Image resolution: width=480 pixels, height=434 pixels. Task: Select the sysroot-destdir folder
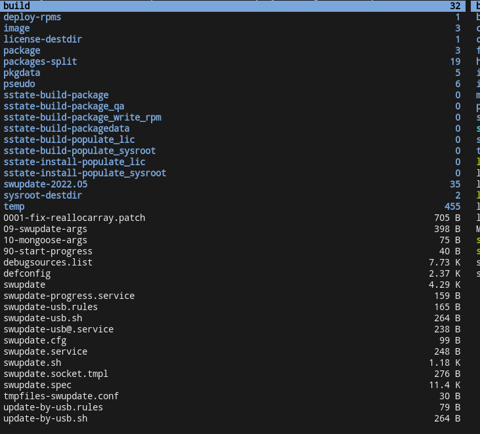click(x=43, y=195)
